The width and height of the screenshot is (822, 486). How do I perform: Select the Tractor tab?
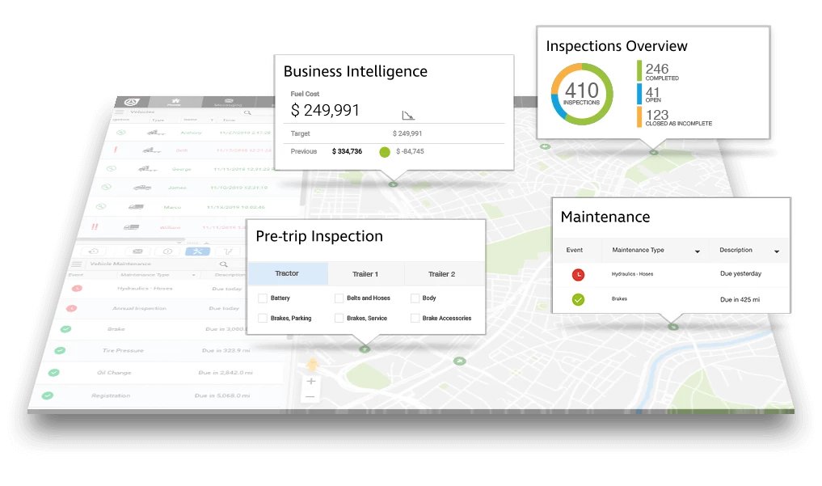point(287,273)
